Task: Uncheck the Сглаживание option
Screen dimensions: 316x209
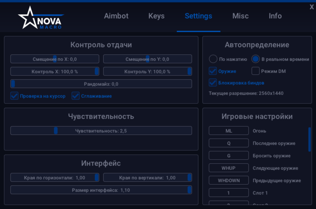Action: pyautogui.click(x=75, y=96)
